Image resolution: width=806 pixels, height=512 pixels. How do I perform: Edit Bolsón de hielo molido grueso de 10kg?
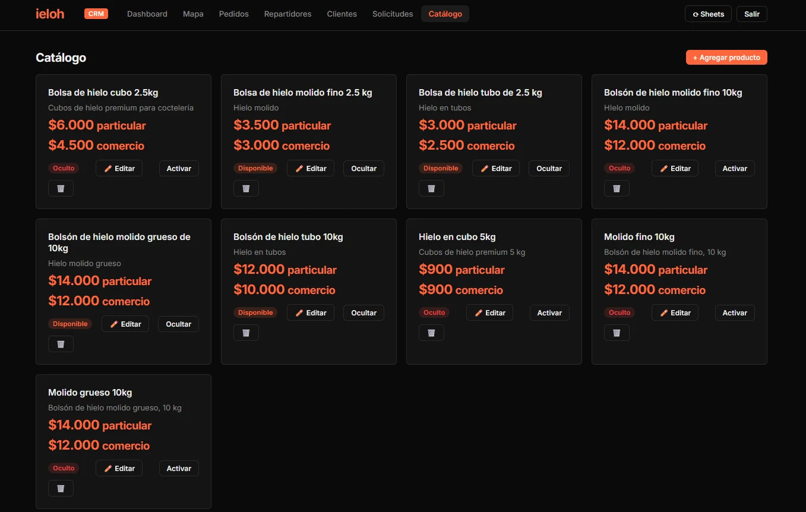click(125, 324)
